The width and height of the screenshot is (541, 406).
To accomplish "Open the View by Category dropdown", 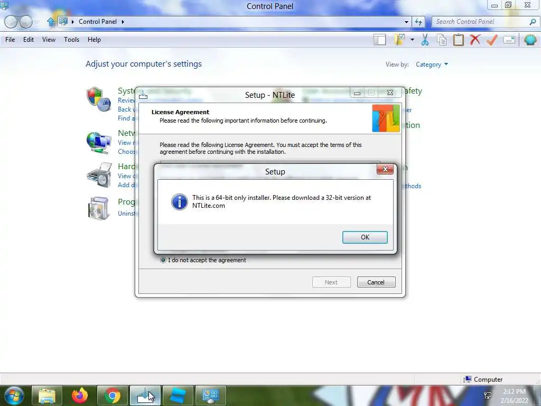I will tap(432, 64).
